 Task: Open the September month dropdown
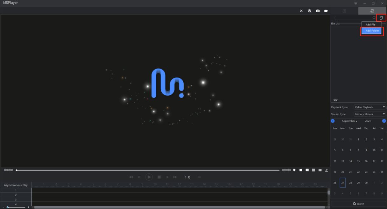click(x=350, y=121)
